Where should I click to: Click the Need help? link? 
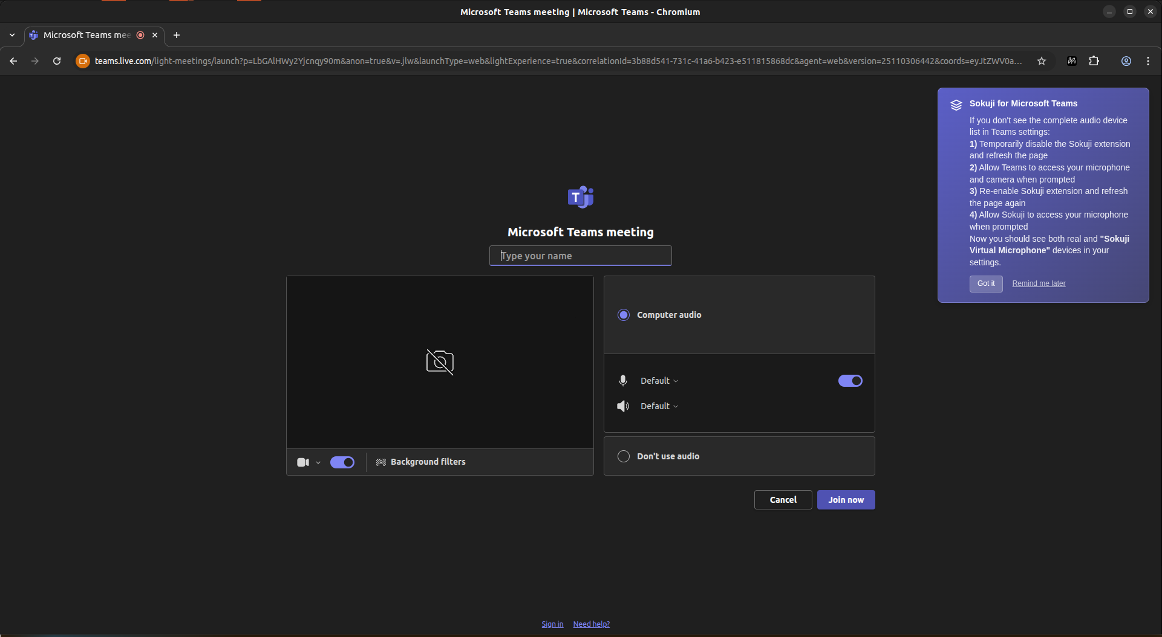click(x=591, y=624)
